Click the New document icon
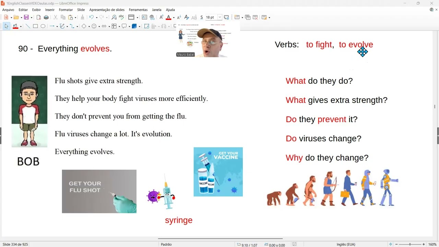 click(x=6, y=17)
